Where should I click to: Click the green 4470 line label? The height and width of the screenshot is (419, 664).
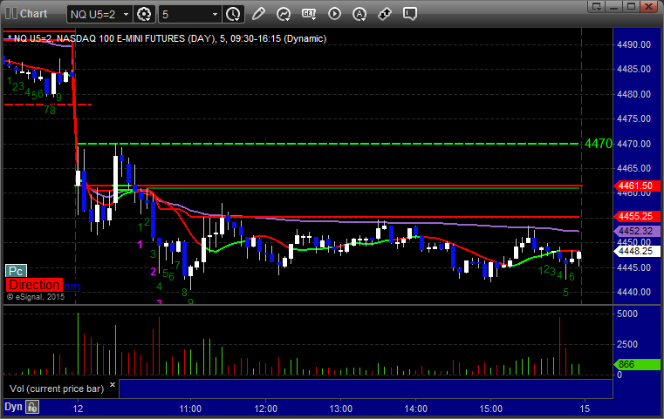point(598,144)
